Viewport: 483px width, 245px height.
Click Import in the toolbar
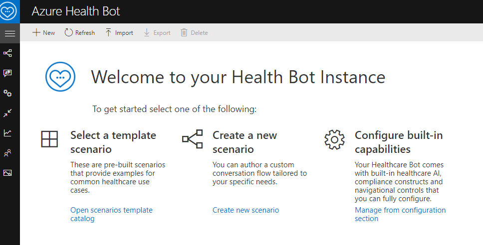point(119,33)
